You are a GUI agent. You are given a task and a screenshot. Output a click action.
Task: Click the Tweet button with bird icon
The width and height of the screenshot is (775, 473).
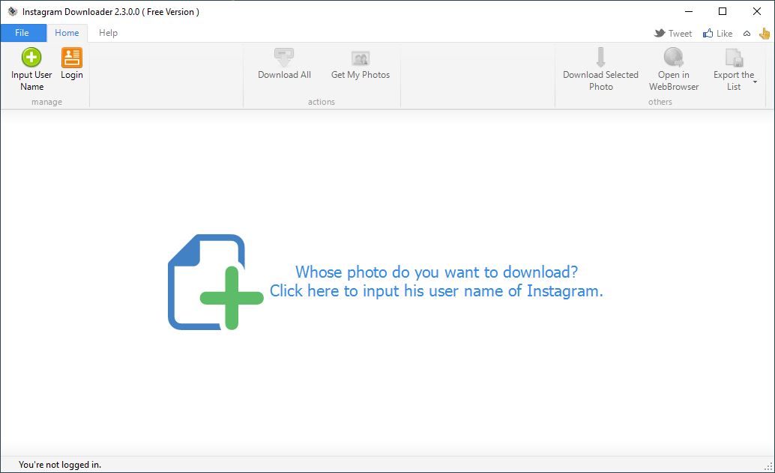672,33
